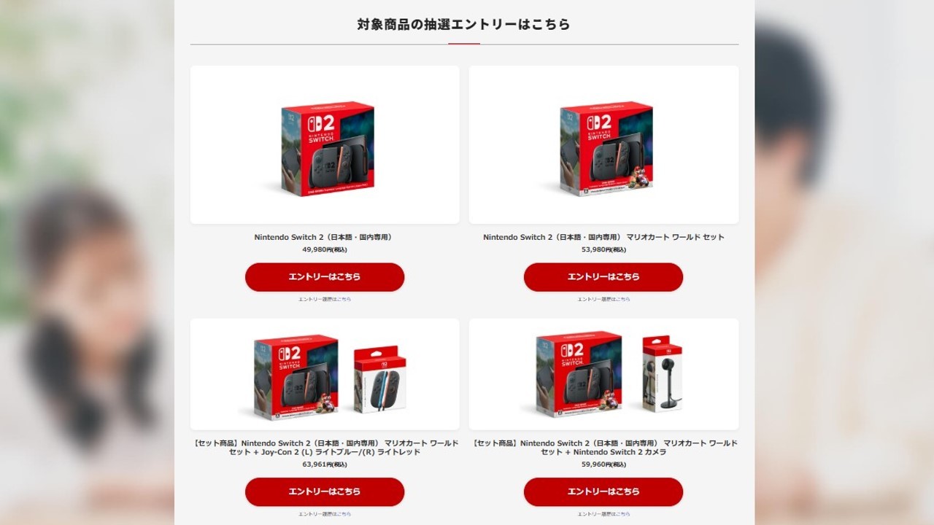
Task: Click the 63,961円 price text
Action: (x=325, y=464)
